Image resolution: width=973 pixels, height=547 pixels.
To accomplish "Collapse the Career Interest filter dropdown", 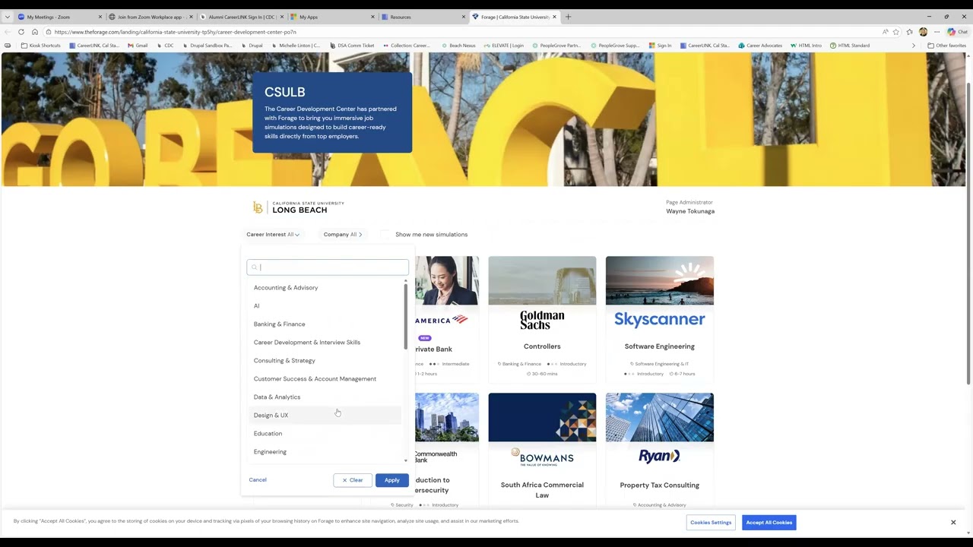I will click(x=273, y=235).
